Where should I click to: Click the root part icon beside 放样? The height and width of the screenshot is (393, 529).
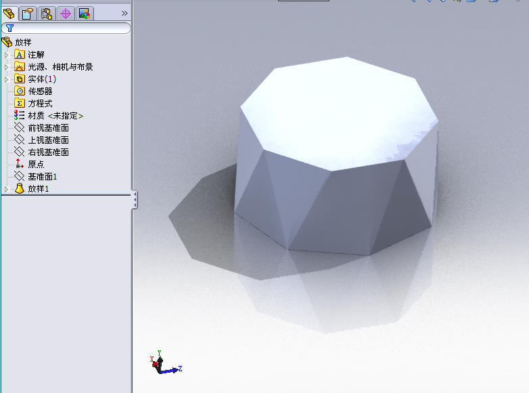pyautogui.click(x=7, y=42)
